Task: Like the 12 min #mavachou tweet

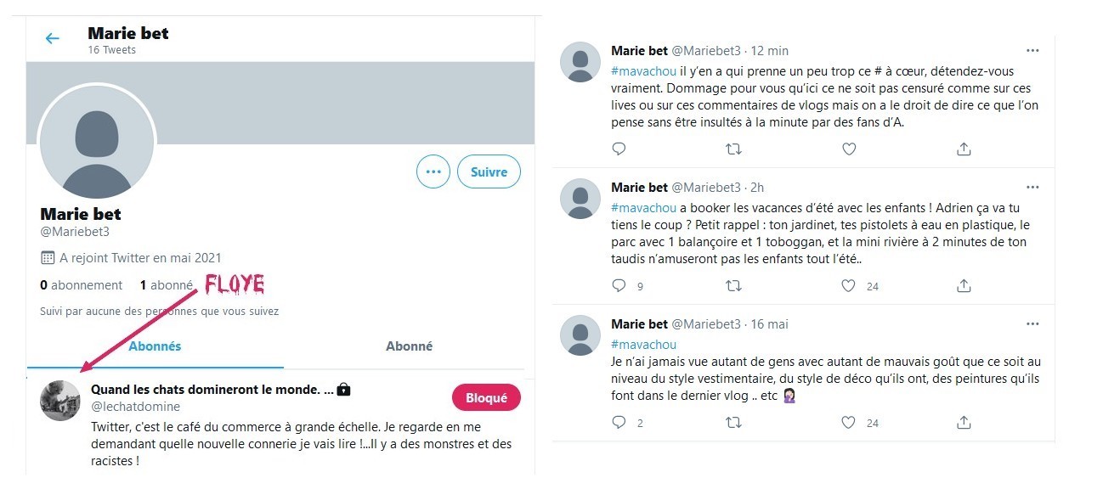Action: pos(848,149)
